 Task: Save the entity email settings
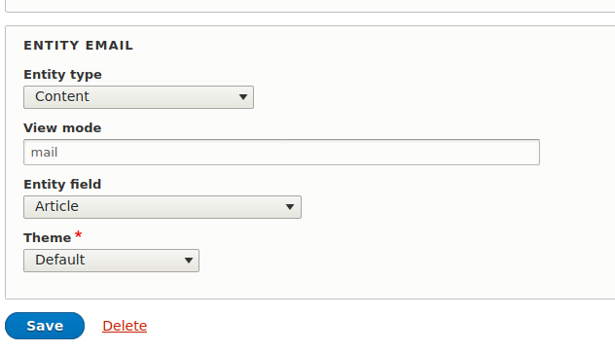point(45,326)
